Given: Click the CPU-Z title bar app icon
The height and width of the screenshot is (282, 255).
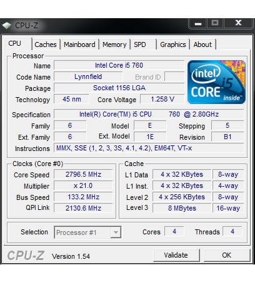Looking at the screenshot, I should (x=6, y=26).
